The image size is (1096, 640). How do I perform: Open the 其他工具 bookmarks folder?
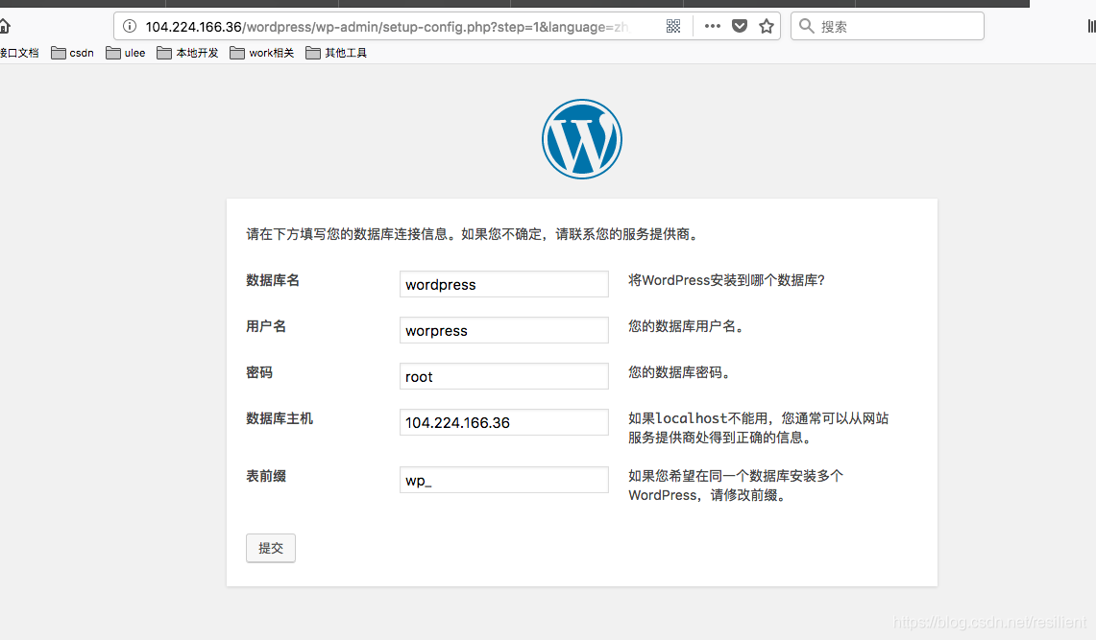[336, 53]
